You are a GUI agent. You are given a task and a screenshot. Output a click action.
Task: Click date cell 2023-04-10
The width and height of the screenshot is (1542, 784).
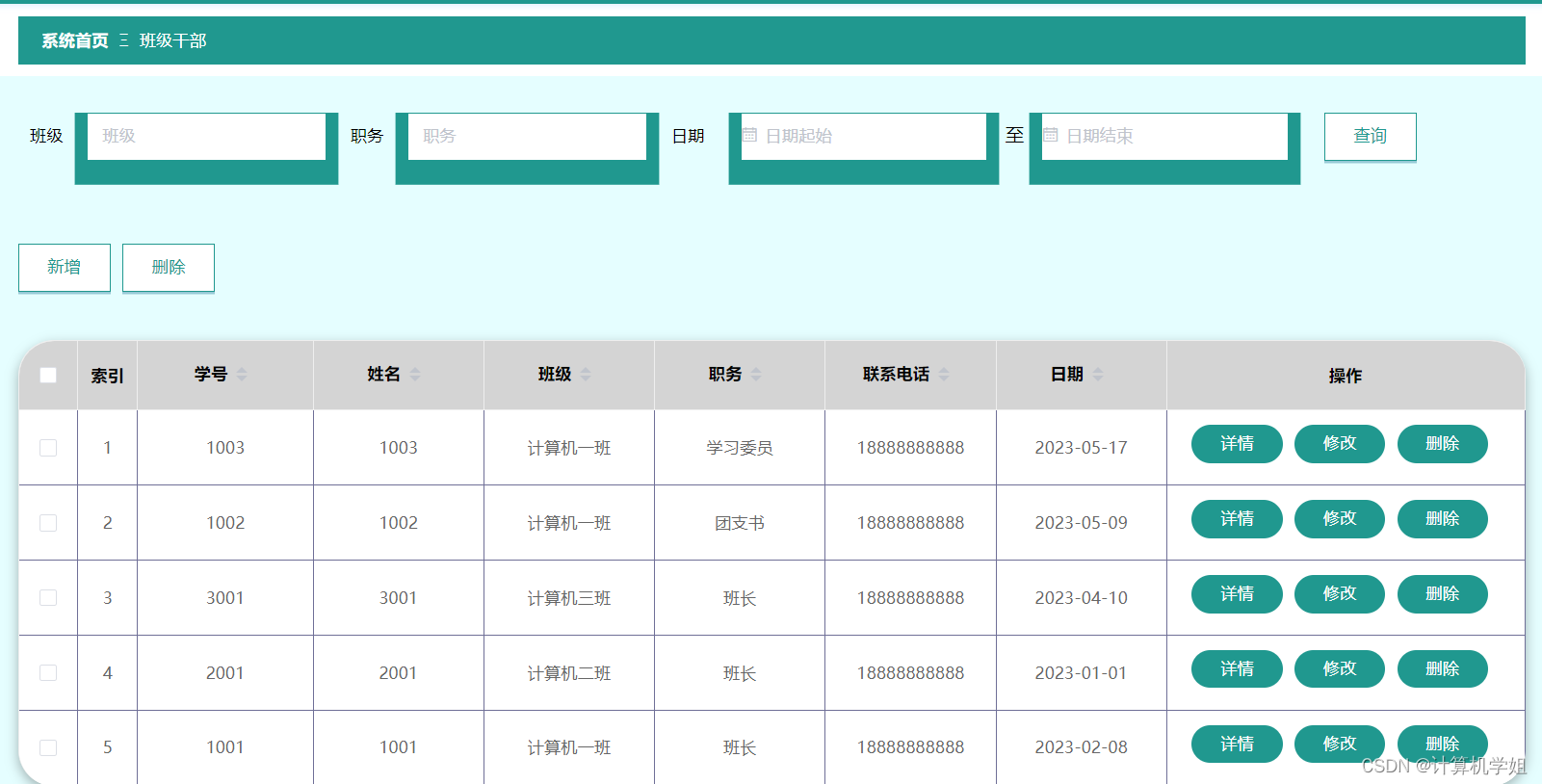click(x=1081, y=598)
